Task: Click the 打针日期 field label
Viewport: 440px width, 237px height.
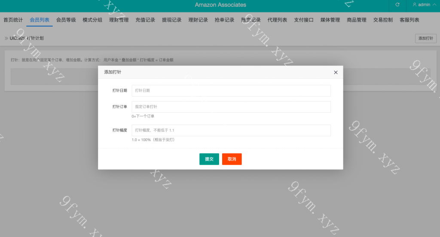Action: click(120, 91)
